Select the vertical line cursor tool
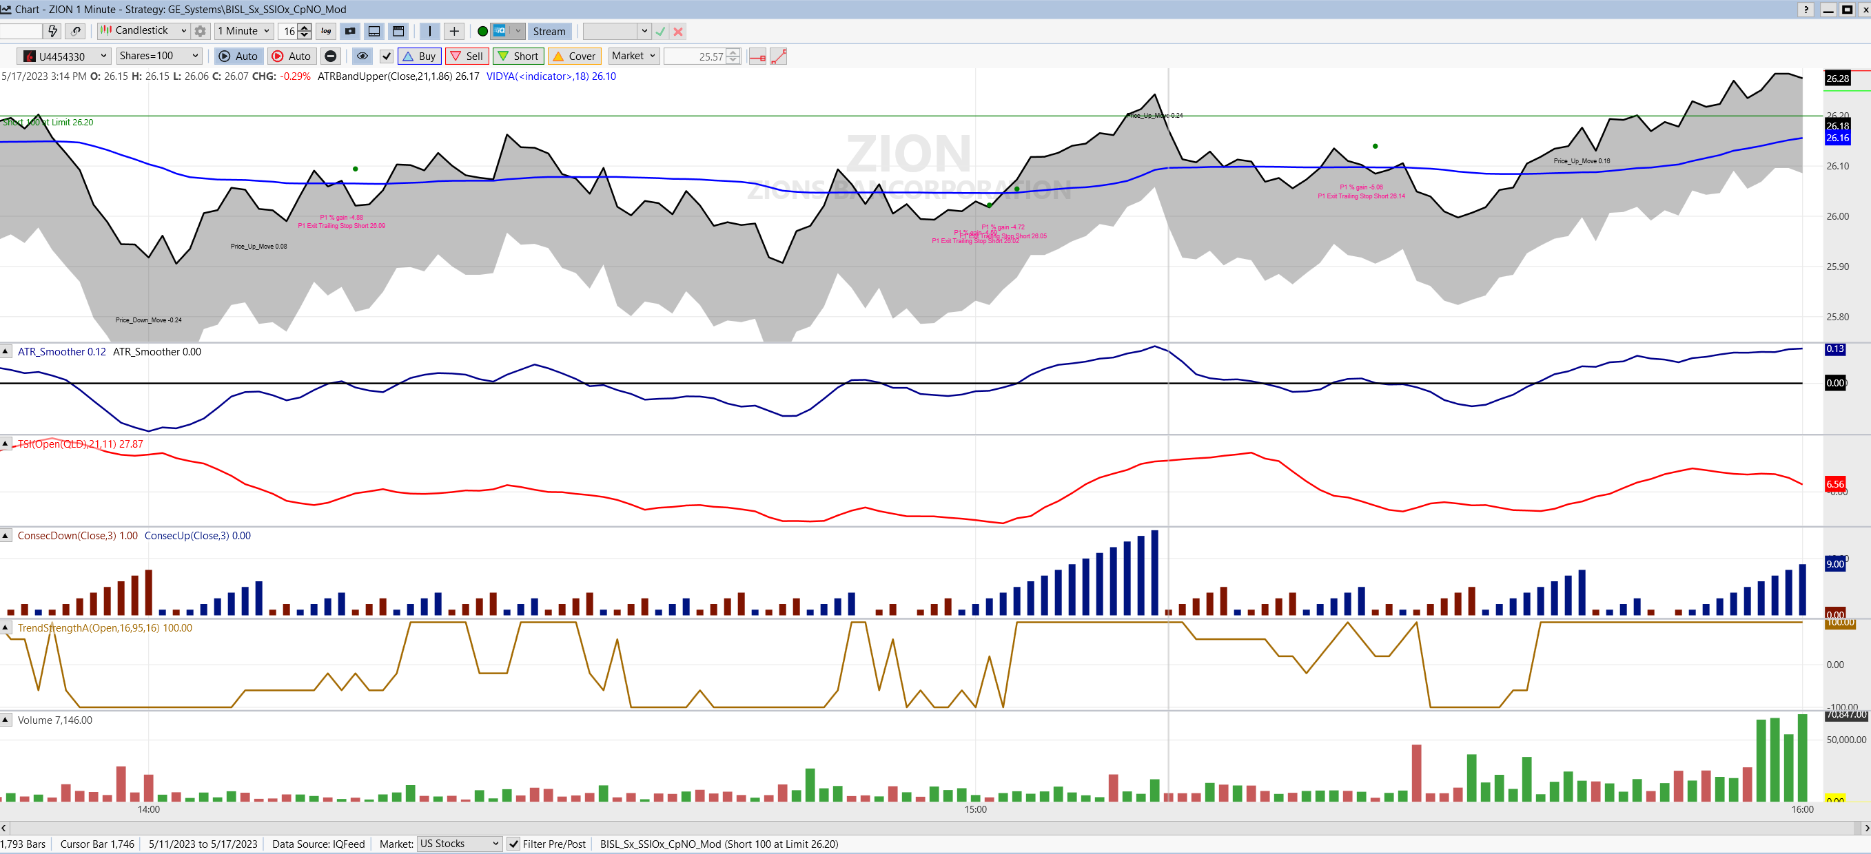 [430, 31]
